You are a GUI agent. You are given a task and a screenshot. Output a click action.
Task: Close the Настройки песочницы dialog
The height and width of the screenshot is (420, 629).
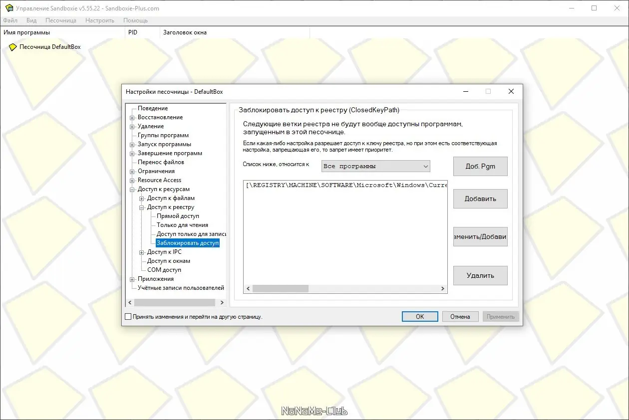511,91
